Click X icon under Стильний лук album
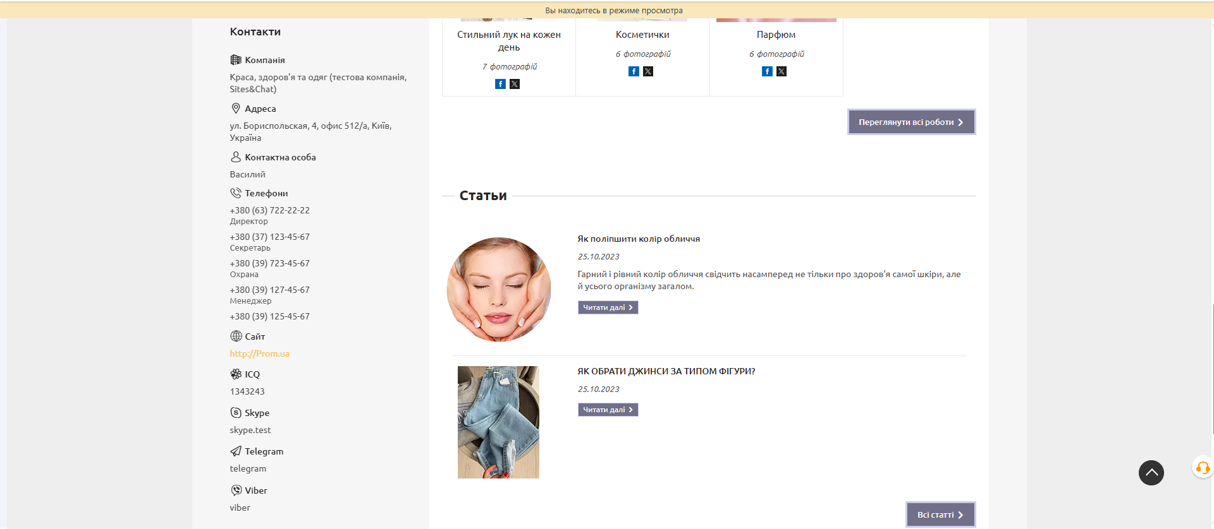The width and height of the screenshot is (1214, 529). point(515,84)
